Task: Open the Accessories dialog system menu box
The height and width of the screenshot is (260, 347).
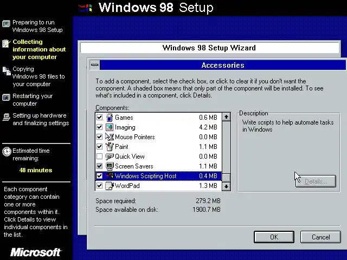Action: (x=94, y=65)
